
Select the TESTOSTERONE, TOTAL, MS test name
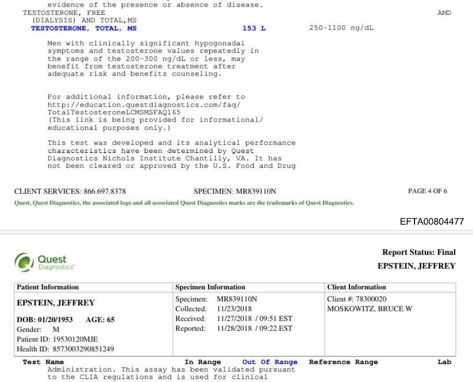[x=84, y=28]
